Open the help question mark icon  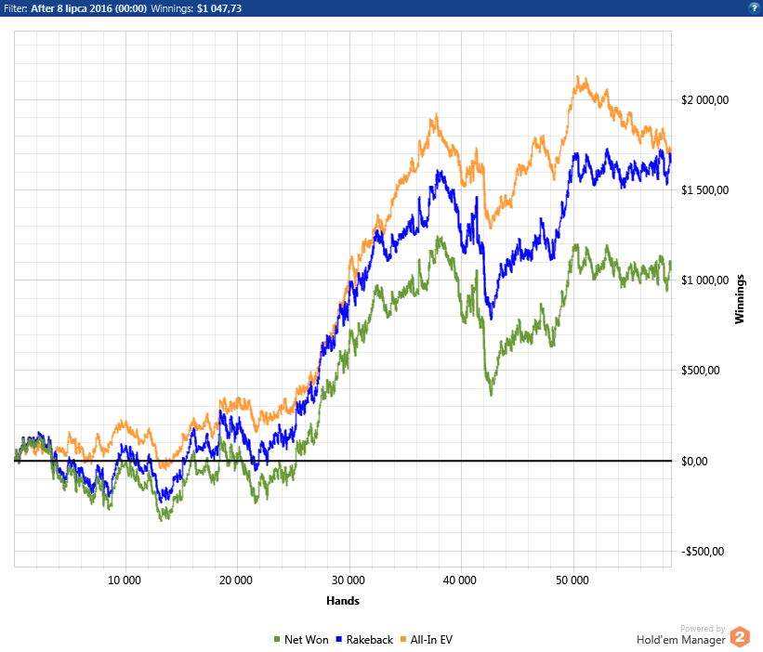754,7
